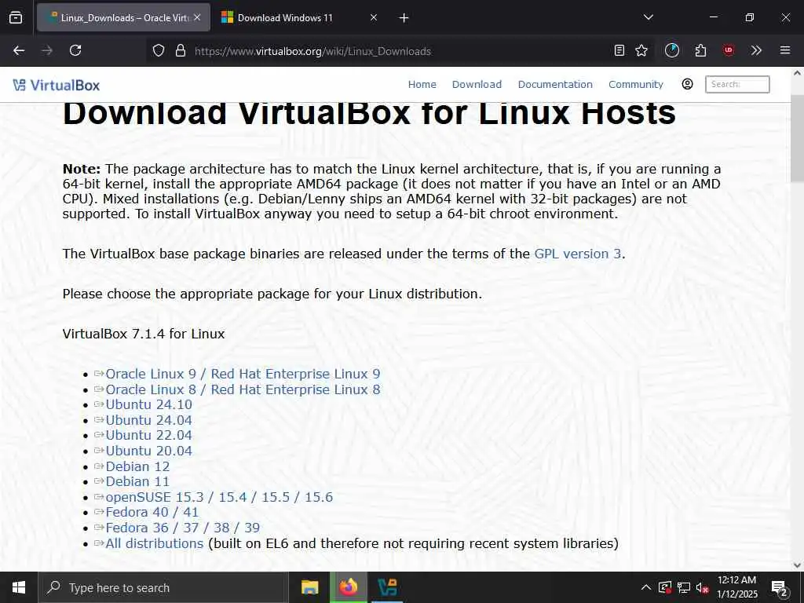Image resolution: width=804 pixels, height=603 pixels.
Task: Go to the Home nav link
Action: (x=422, y=85)
